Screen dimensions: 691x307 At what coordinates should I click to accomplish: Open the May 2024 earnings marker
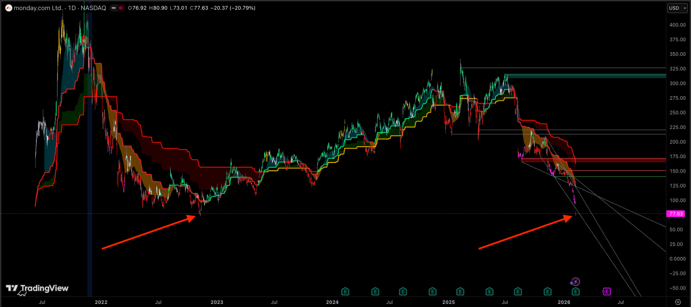pos(375,291)
